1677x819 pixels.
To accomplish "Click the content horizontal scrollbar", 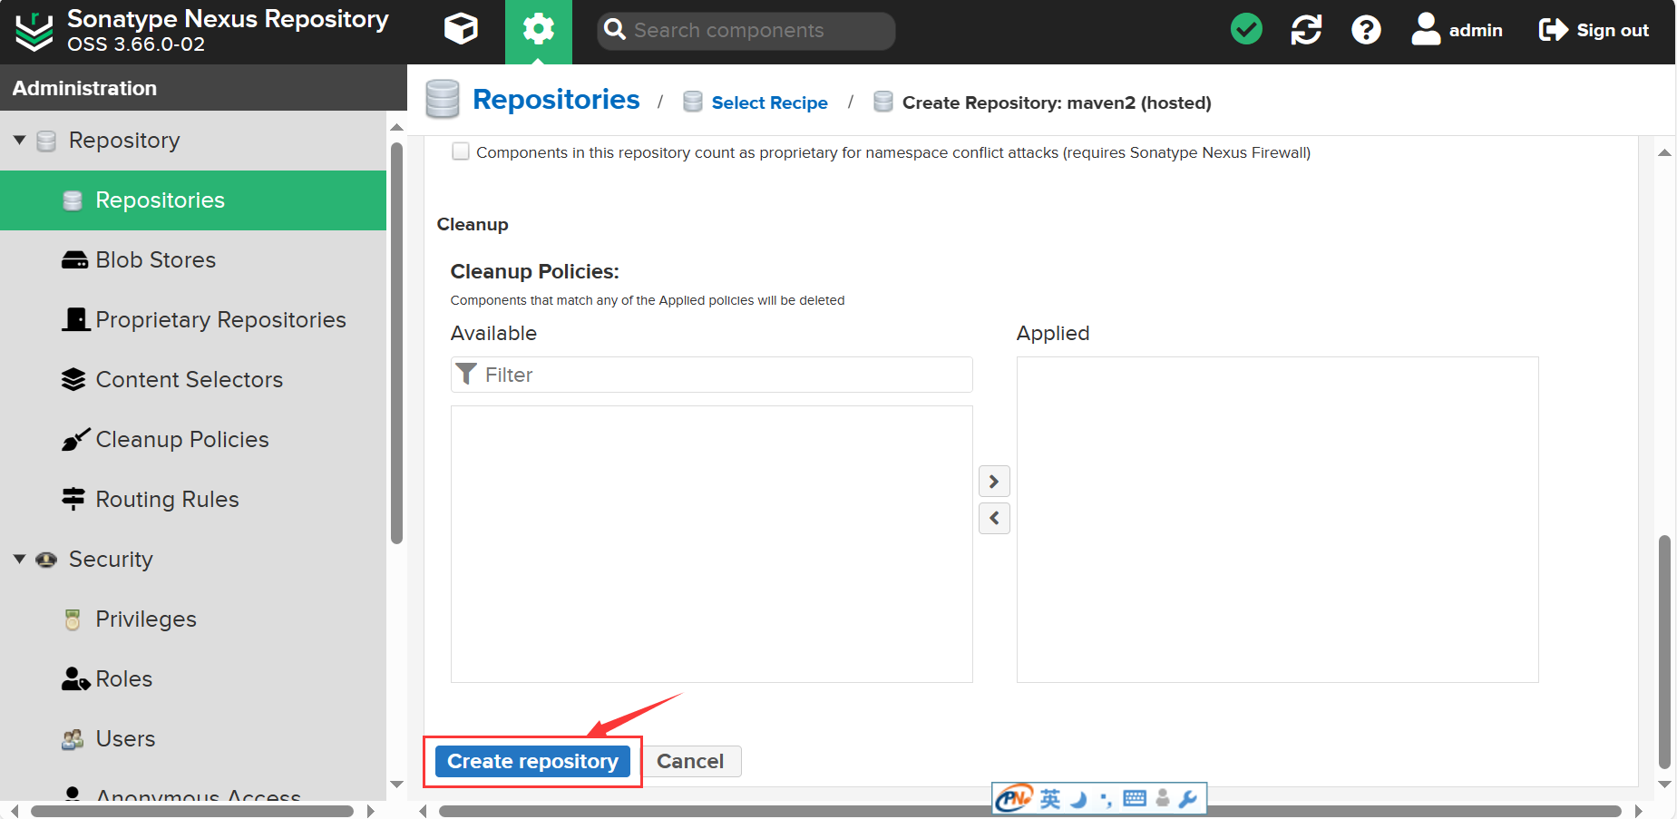I will tap(1029, 811).
